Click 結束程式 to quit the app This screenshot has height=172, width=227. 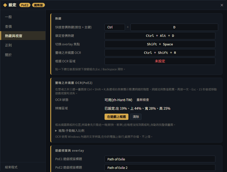(11, 167)
